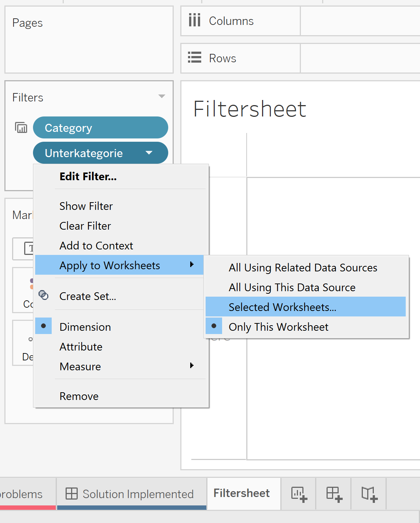Click the Rows shelf icon

click(194, 58)
